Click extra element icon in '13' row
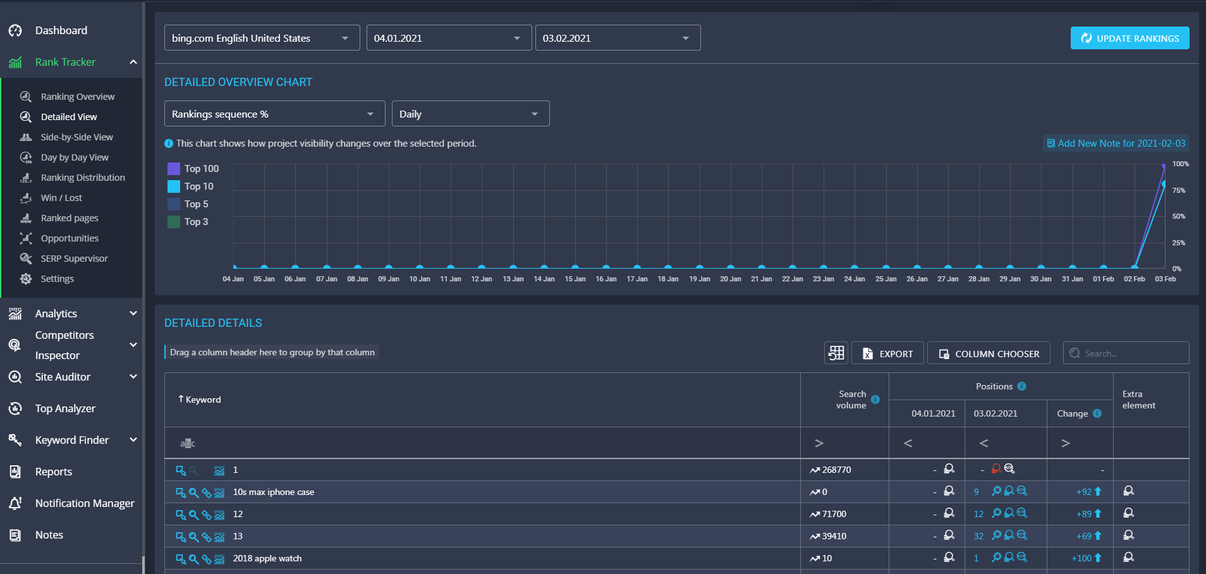Viewport: 1206px width, 574px height. tap(1128, 535)
